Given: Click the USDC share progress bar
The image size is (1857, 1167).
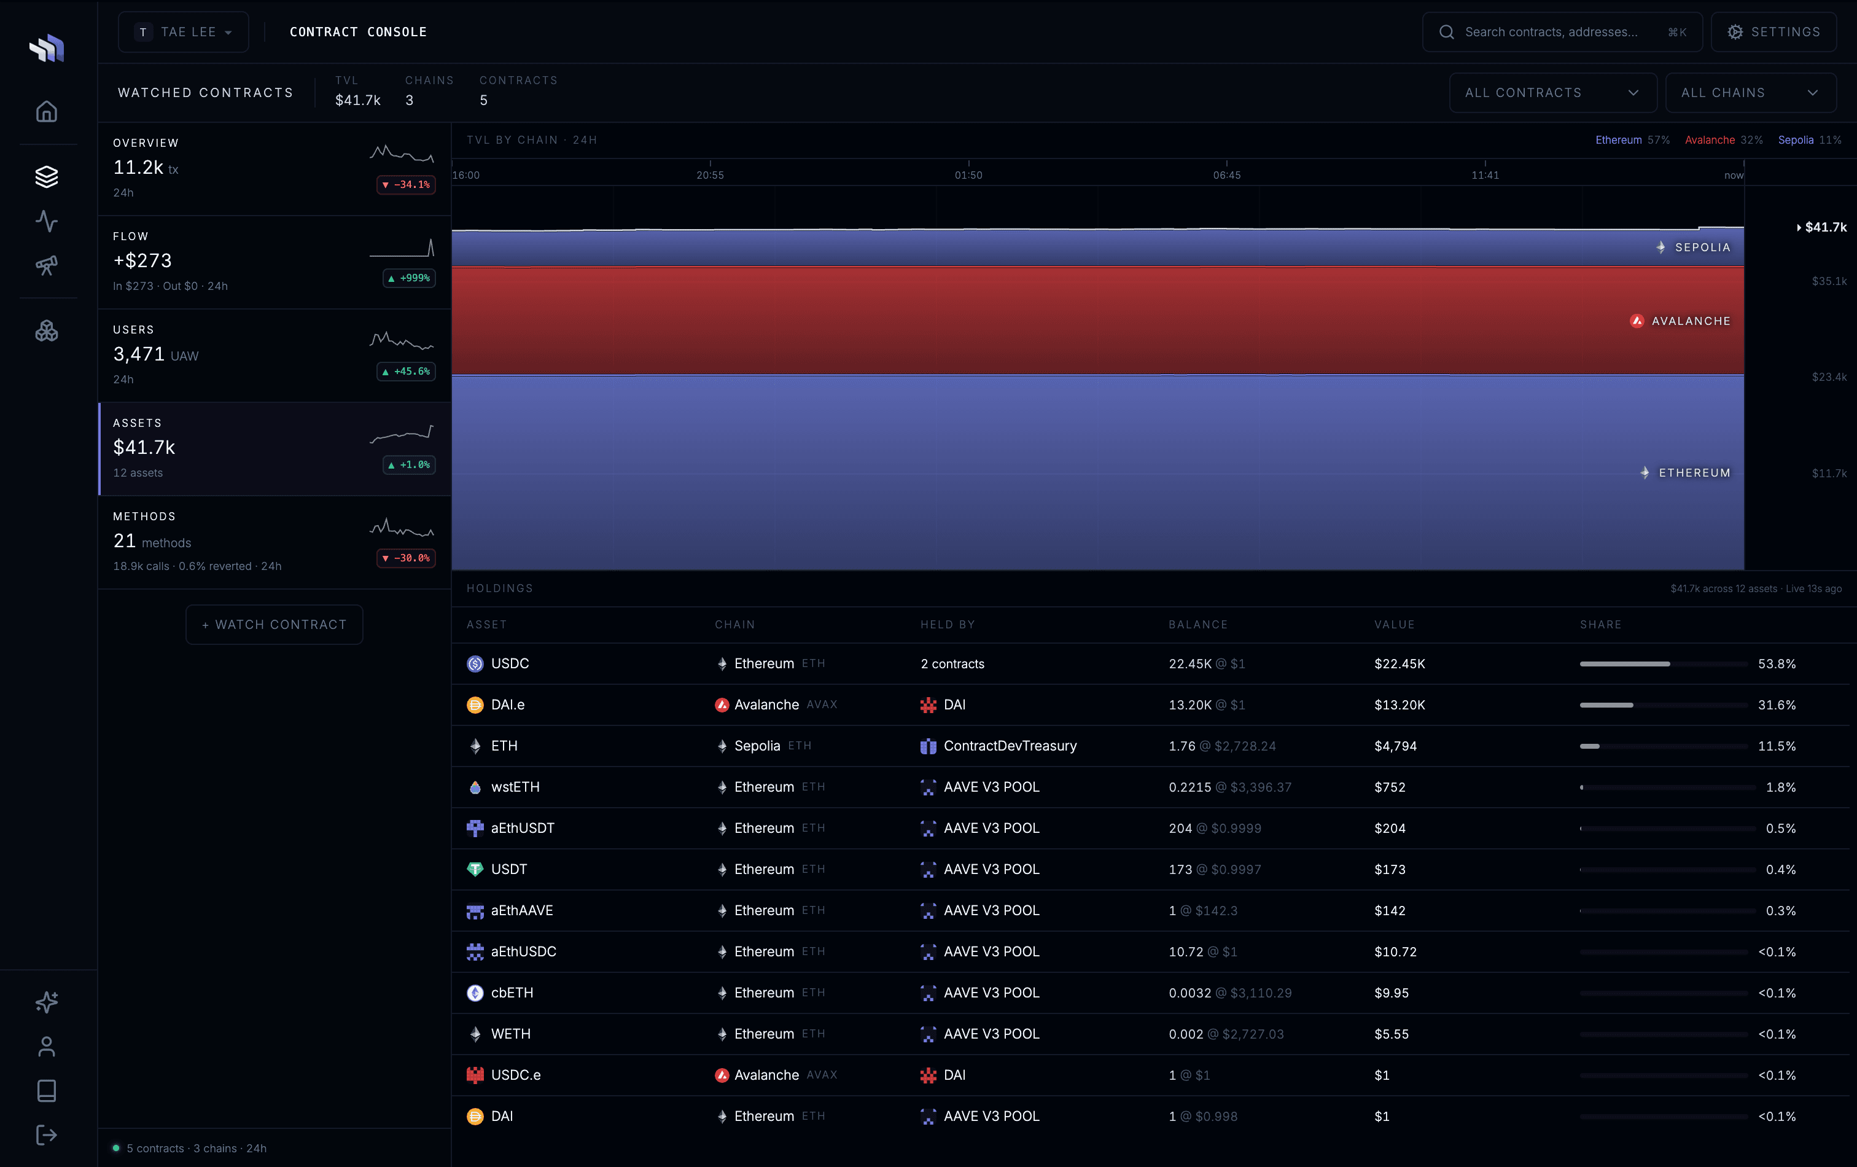Looking at the screenshot, I should point(1664,663).
